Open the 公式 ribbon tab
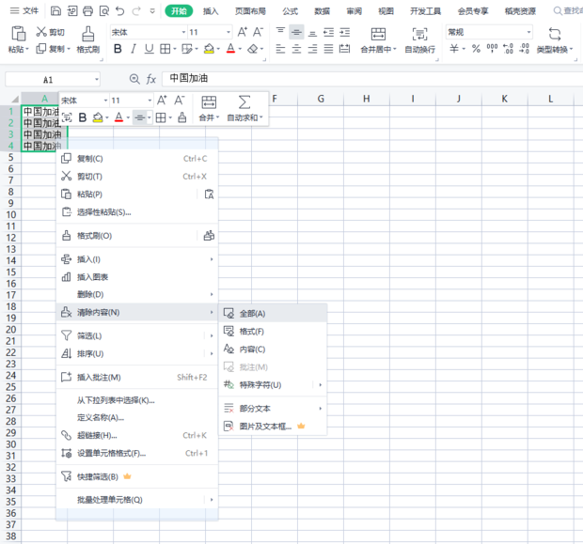Image resolution: width=583 pixels, height=544 pixels. click(x=290, y=11)
